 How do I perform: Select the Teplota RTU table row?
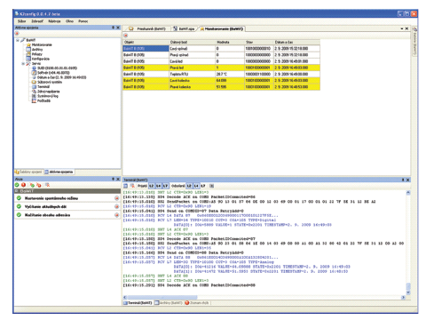221,74
